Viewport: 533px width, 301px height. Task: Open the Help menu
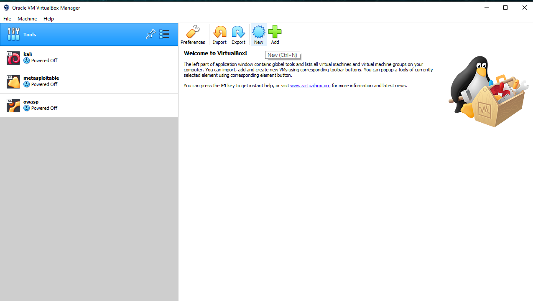48,19
